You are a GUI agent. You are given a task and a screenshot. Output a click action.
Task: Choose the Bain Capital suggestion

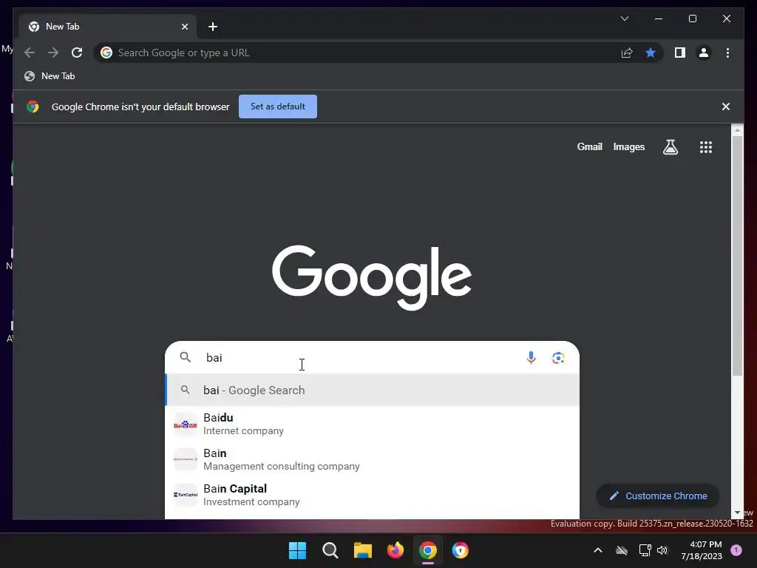(x=372, y=495)
